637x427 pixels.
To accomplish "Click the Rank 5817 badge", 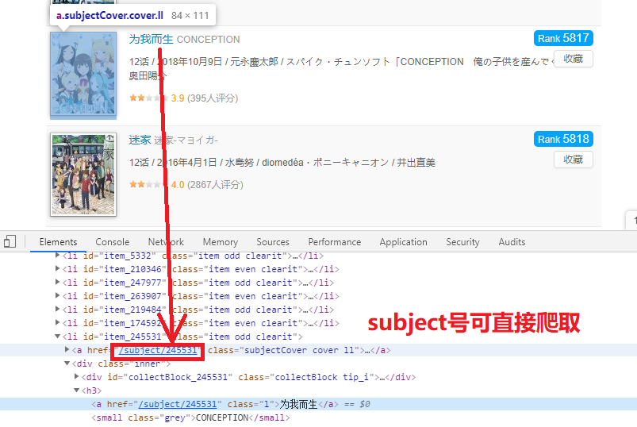I will [563, 38].
